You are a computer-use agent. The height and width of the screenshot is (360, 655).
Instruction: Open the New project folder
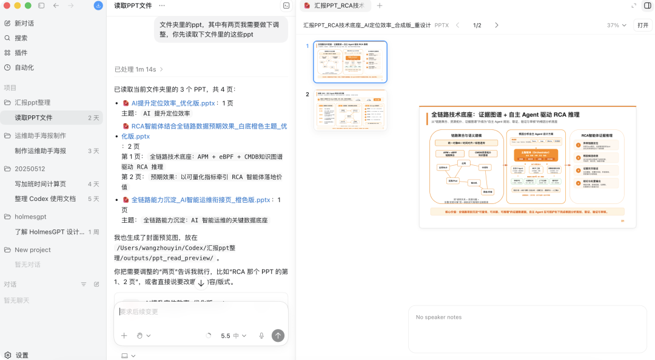[x=52, y=250]
